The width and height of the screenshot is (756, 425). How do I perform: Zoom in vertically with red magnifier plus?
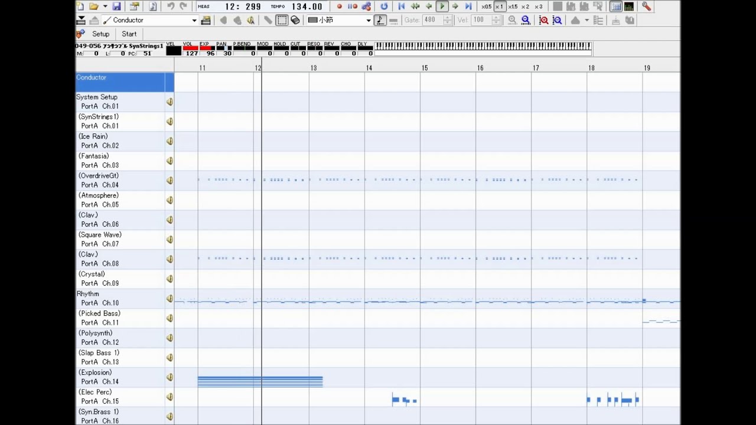pyautogui.click(x=544, y=21)
